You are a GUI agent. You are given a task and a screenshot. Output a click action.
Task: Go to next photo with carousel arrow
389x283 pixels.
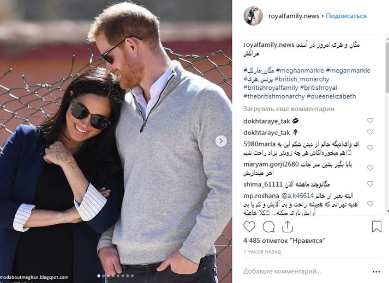[x=221, y=141]
